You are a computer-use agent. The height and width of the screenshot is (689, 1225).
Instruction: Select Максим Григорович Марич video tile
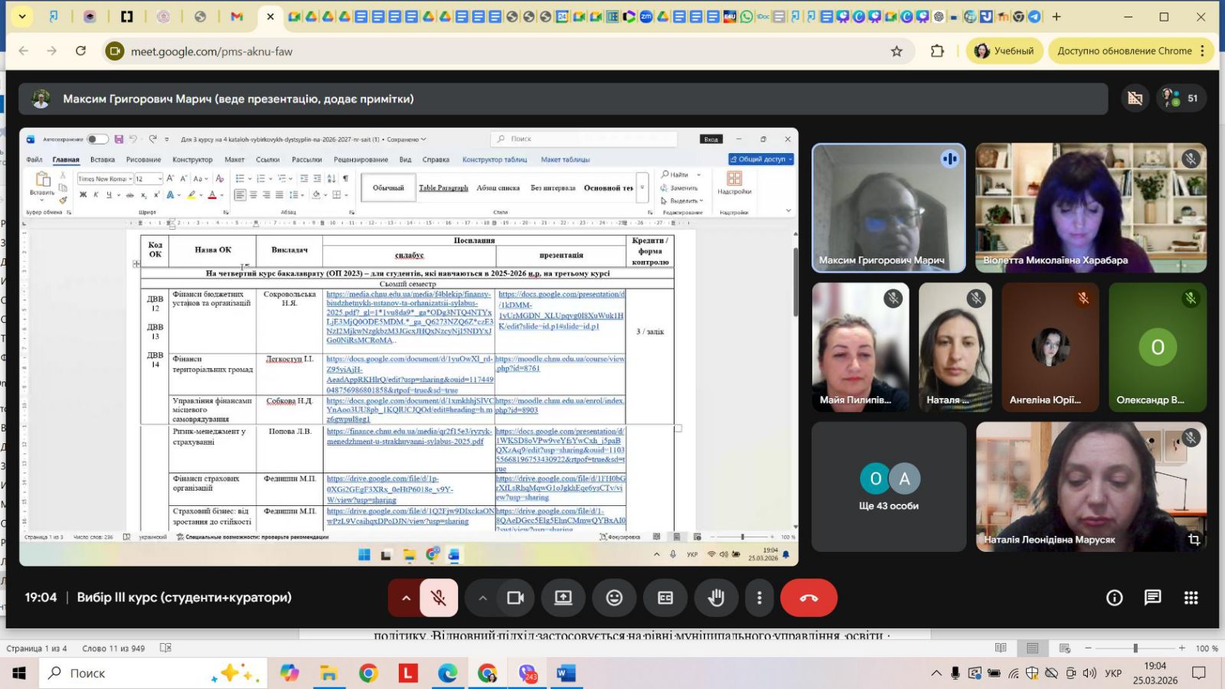pyautogui.click(x=888, y=207)
